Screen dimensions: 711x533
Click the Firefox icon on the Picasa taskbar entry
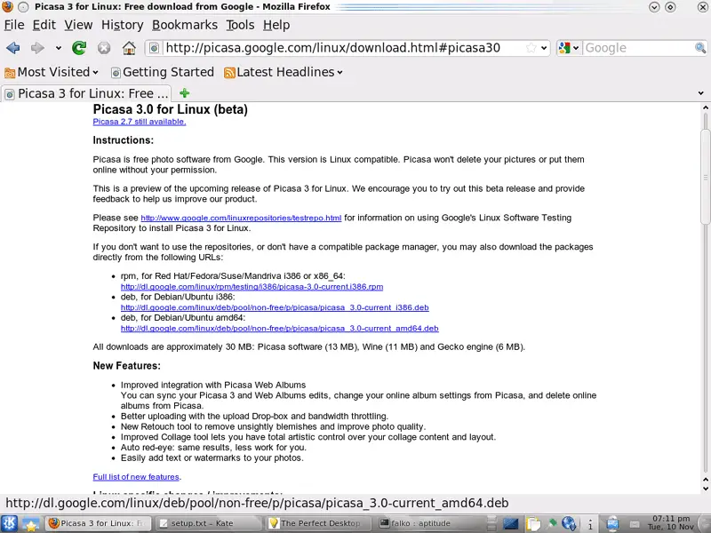[x=54, y=523]
